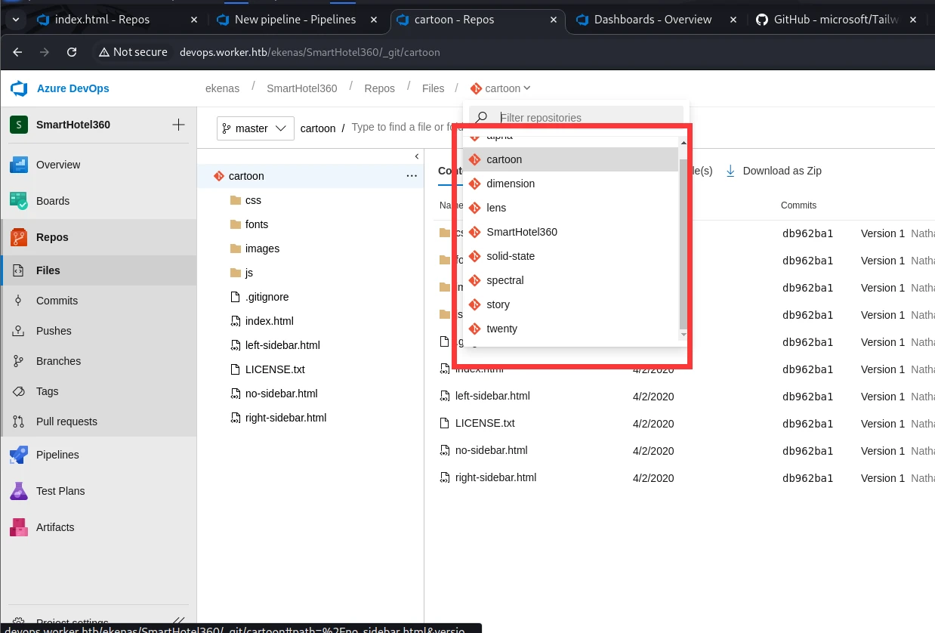Image resolution: width=935 pixels, height=633 pixels.
Task: Click the browser reload icon
Action: 72,52
